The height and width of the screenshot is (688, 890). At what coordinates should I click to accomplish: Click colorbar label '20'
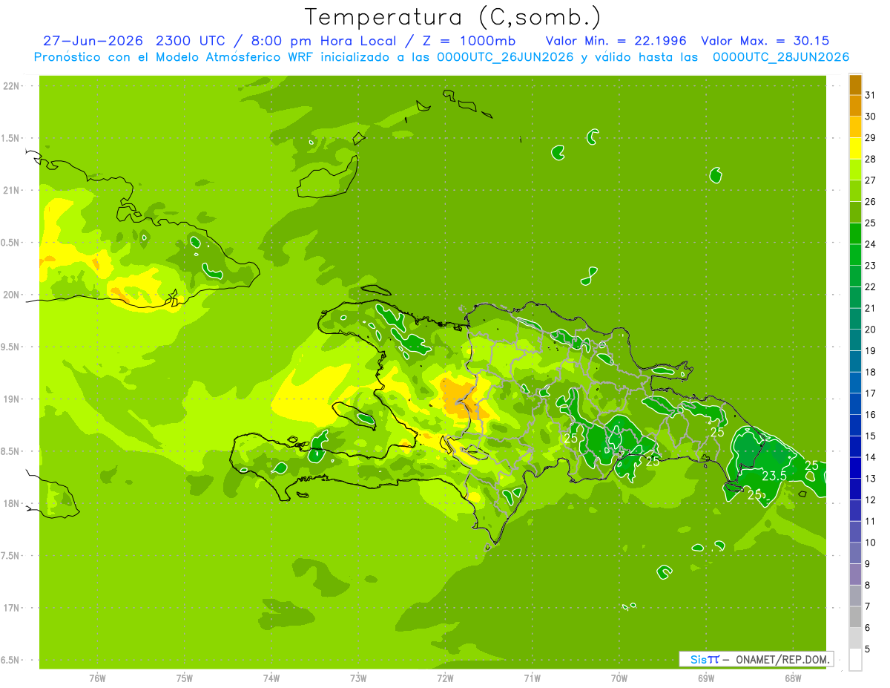871,330
